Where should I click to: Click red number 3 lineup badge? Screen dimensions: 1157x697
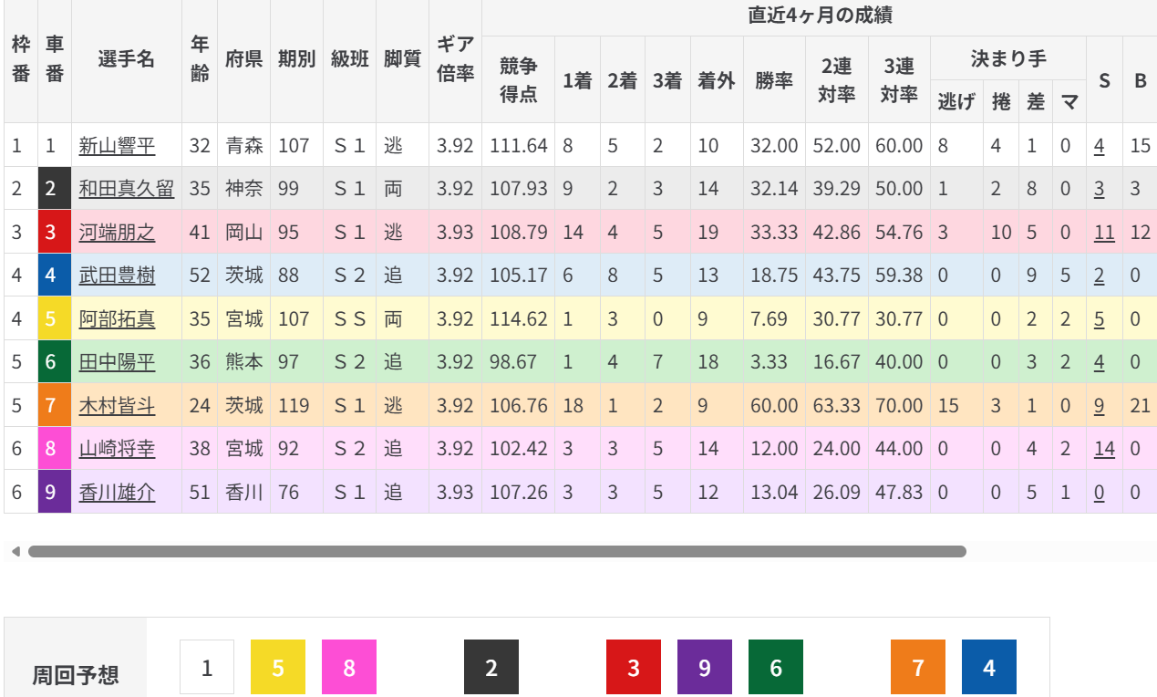click(x=634, y=668)
